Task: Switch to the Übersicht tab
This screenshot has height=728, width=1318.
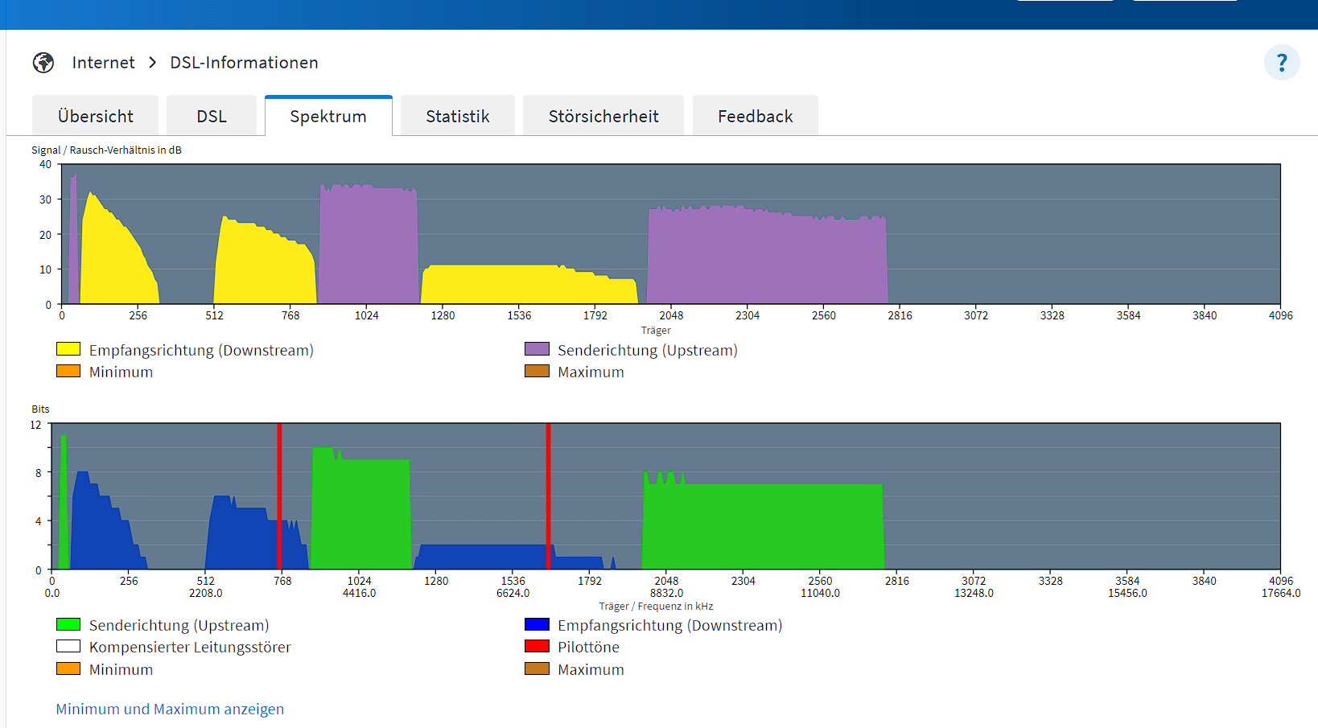Action: click(96, 116)
